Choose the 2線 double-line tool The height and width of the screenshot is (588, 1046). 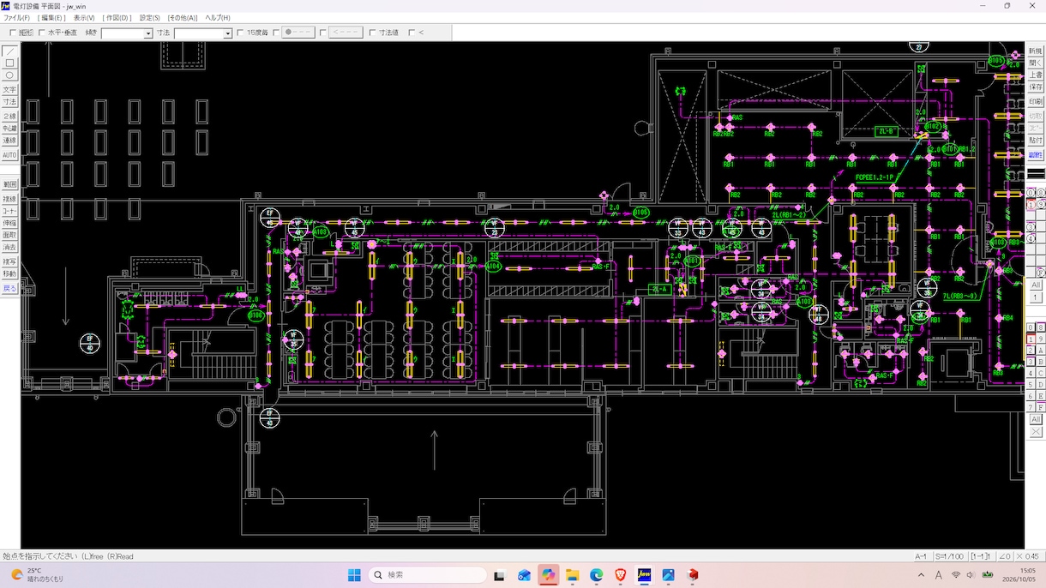[x=9, y=117]
